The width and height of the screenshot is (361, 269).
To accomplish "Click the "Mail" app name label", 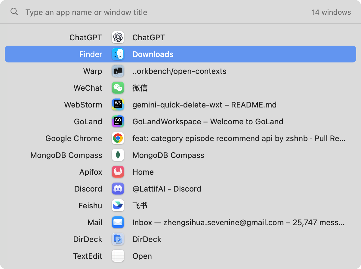I will [x=95, y=222].
